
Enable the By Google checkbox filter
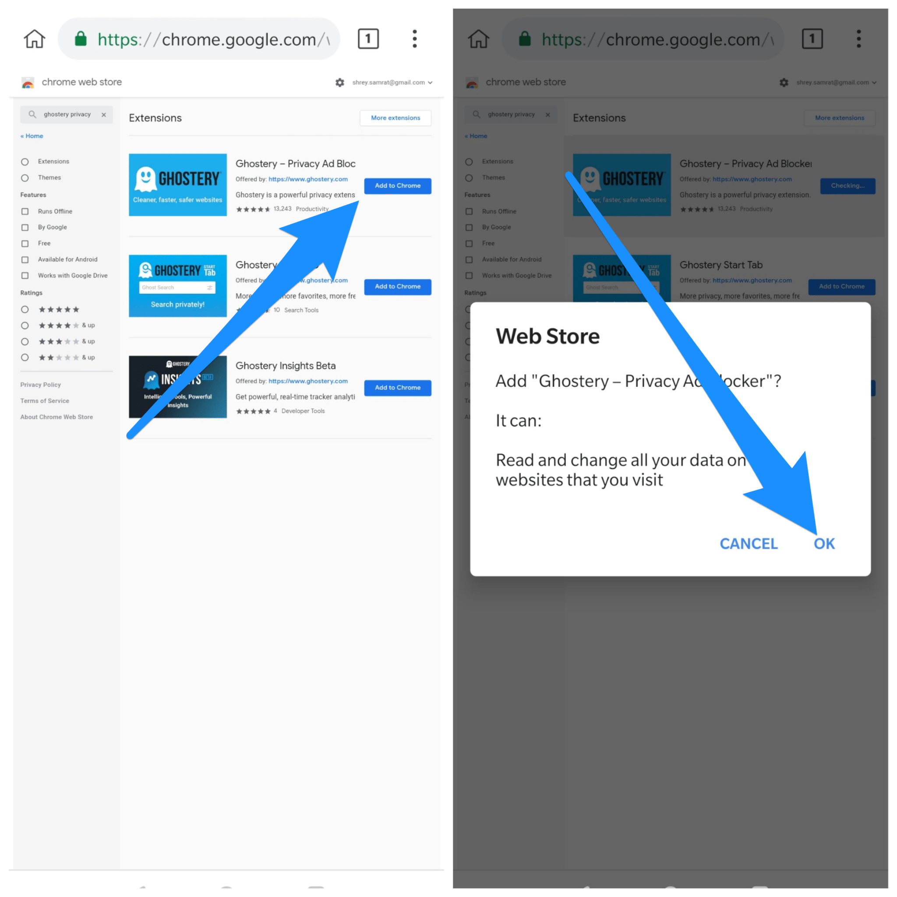pyautogui.click(x=25, y=228)
